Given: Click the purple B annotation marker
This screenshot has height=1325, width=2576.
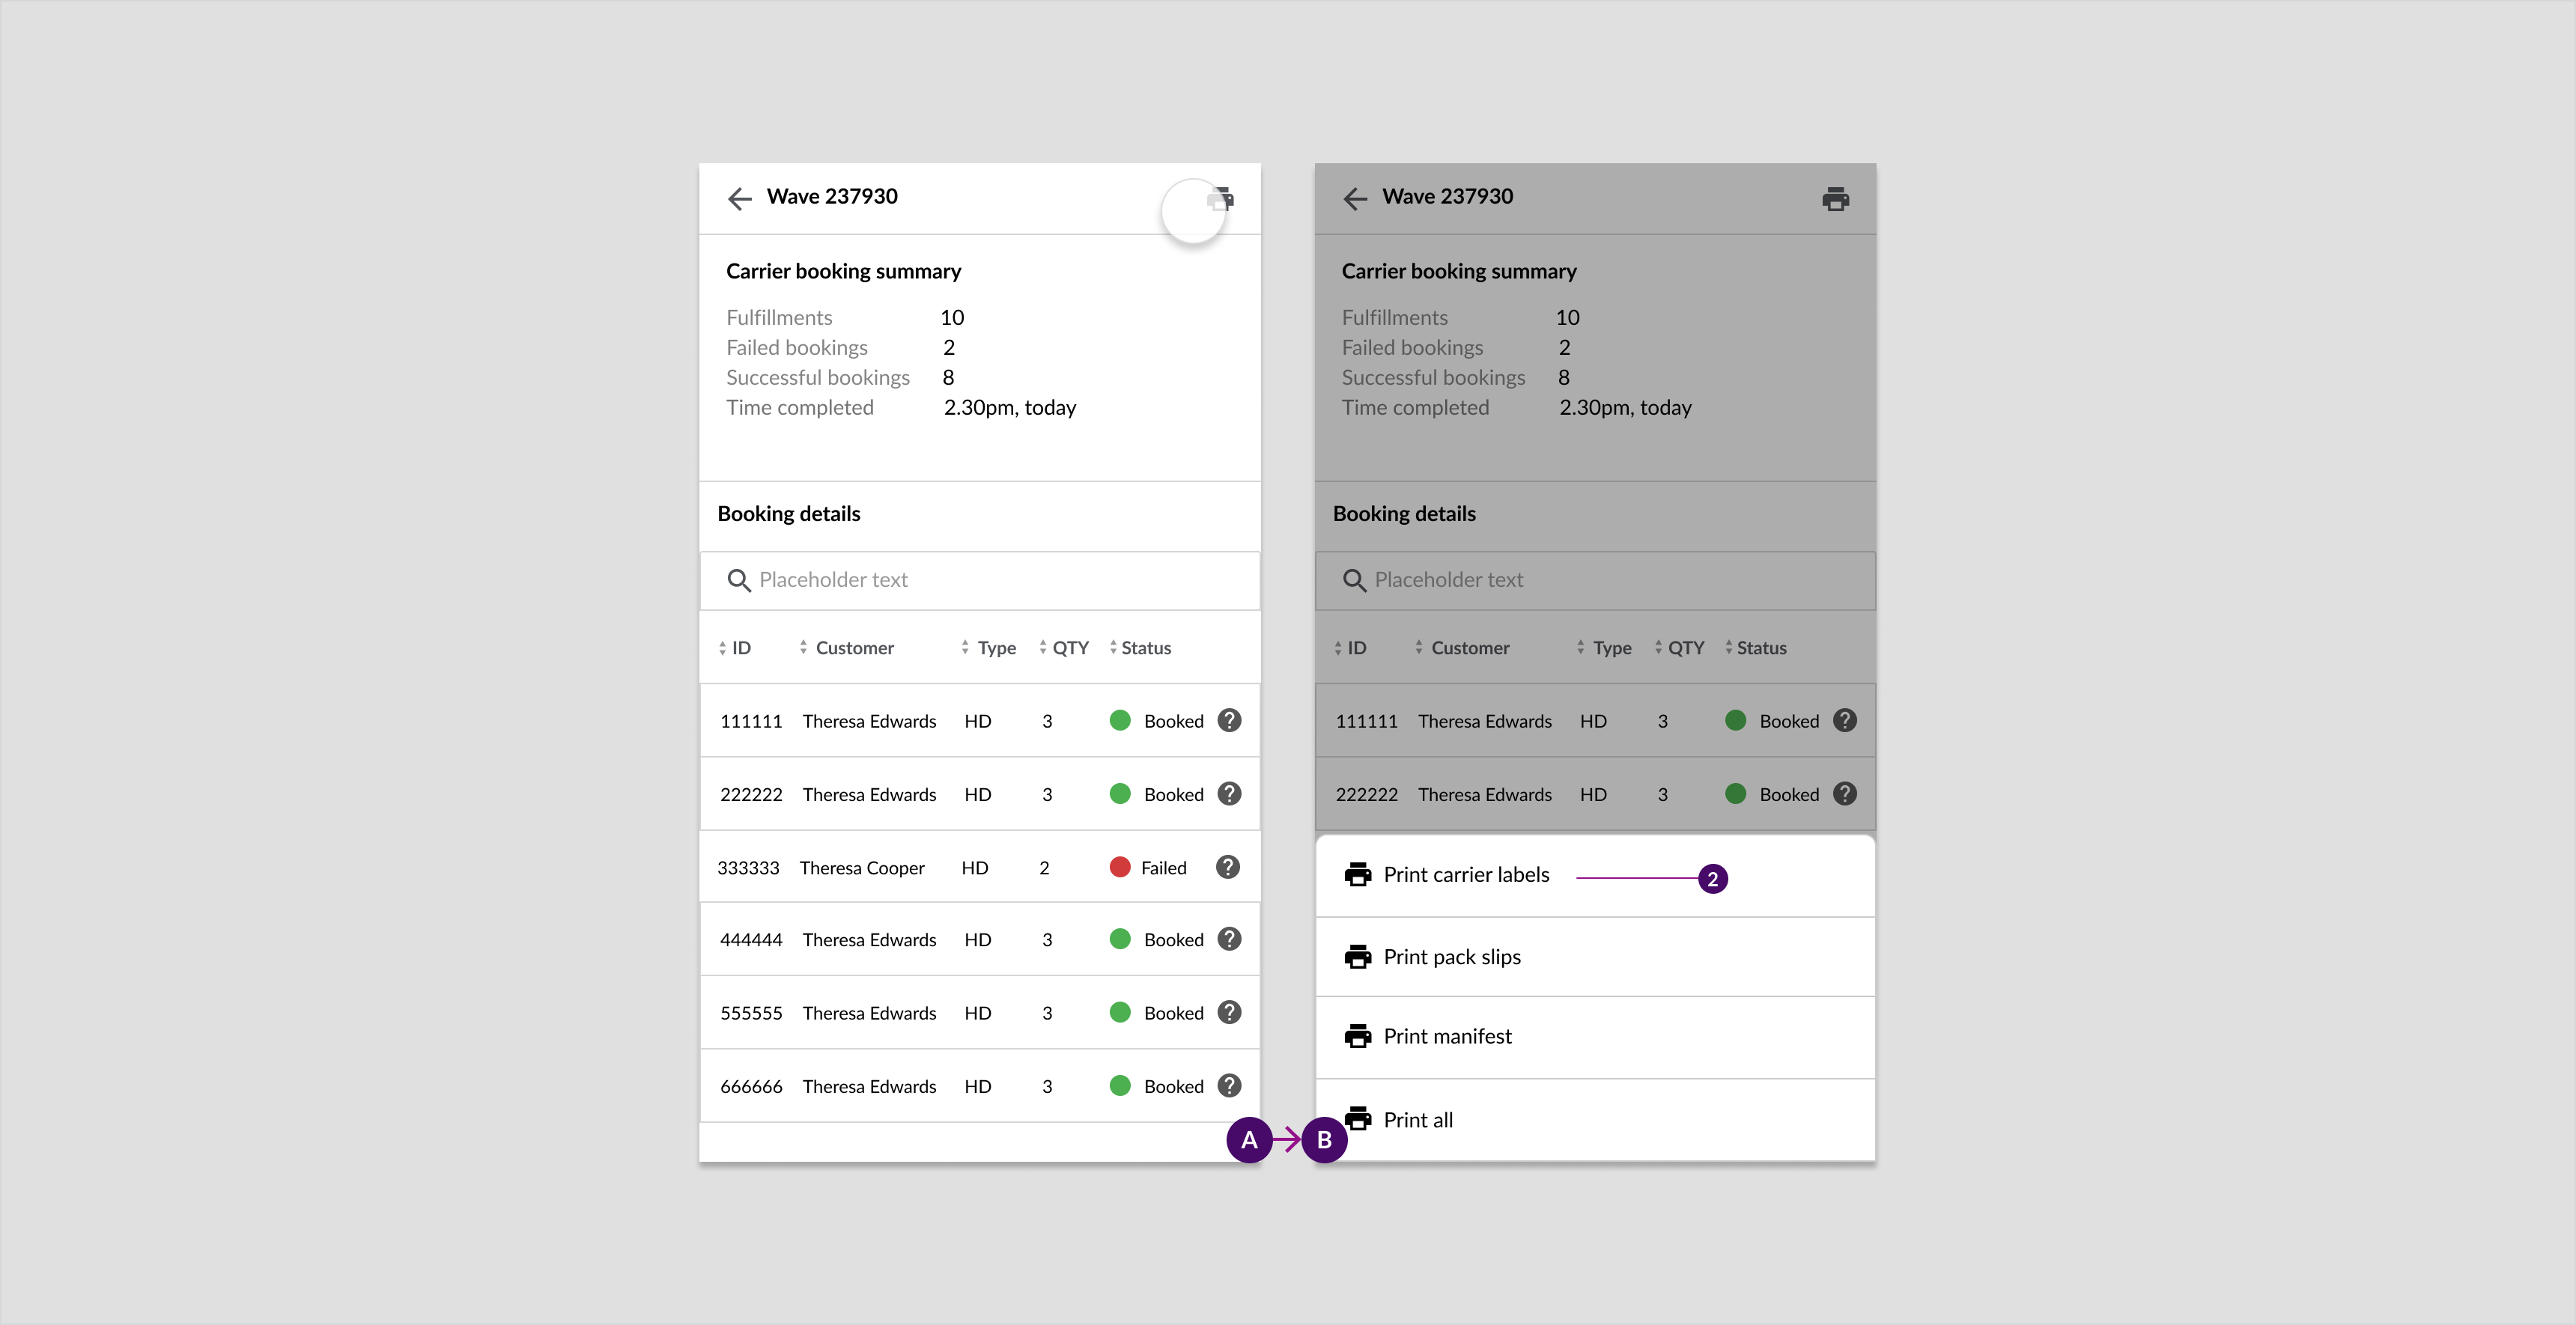Looking at the screenshot, I should point(1324,1140).
